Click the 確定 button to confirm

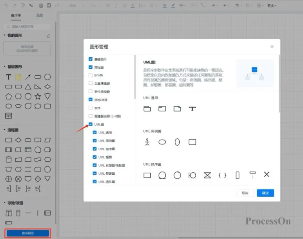265,193
